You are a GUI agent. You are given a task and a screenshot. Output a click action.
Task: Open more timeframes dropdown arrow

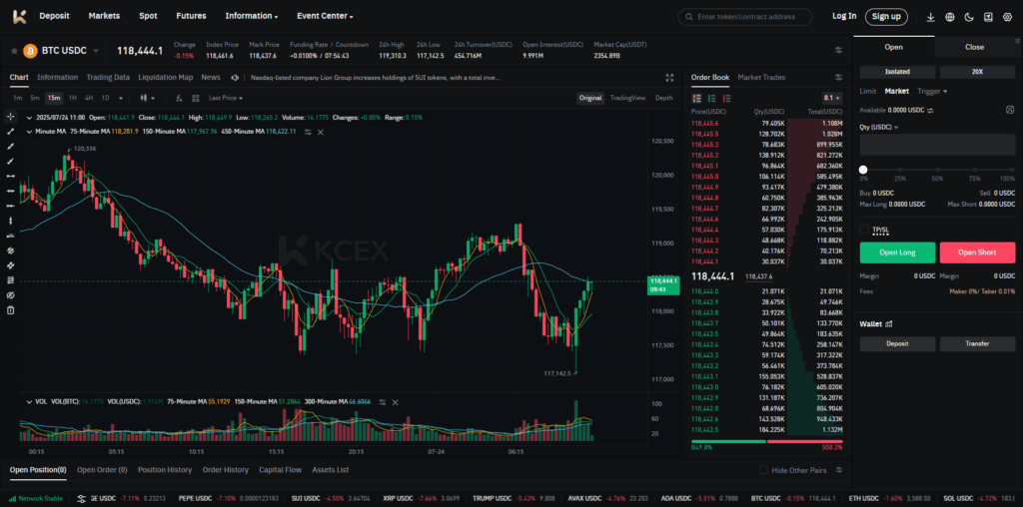[121, 99]
